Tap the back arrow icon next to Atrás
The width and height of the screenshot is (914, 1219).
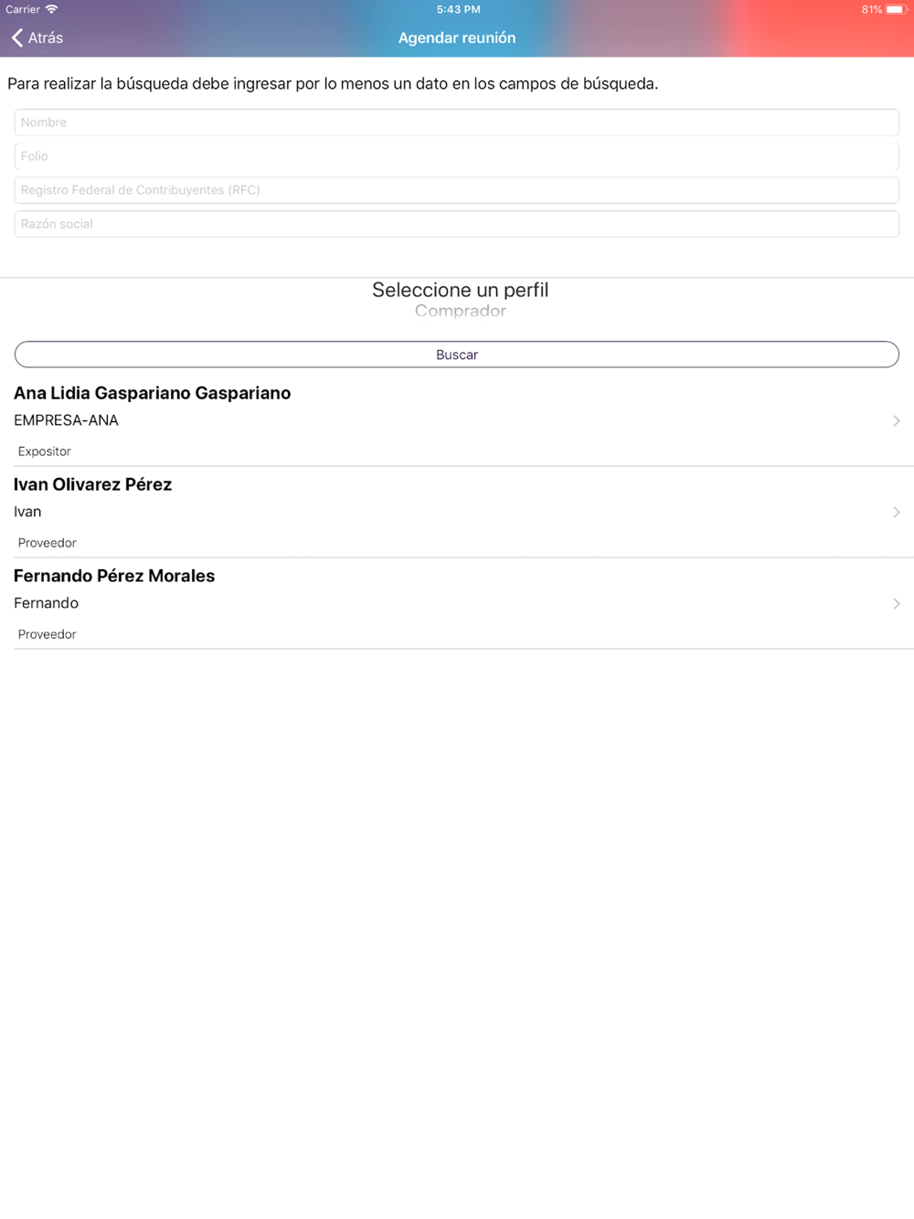click(x=16, y=37)
